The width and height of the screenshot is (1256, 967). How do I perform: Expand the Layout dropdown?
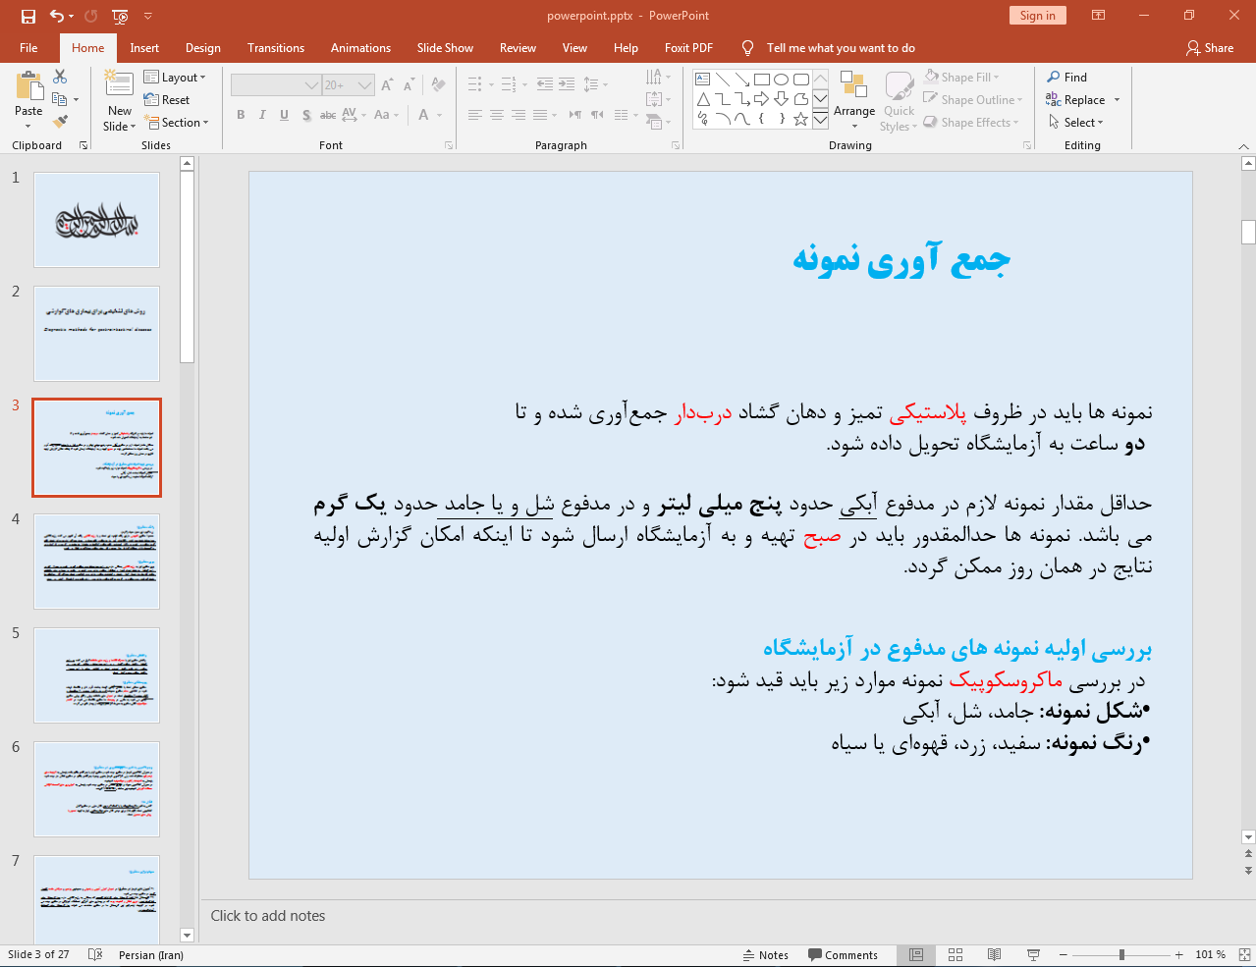coord(175,78)
